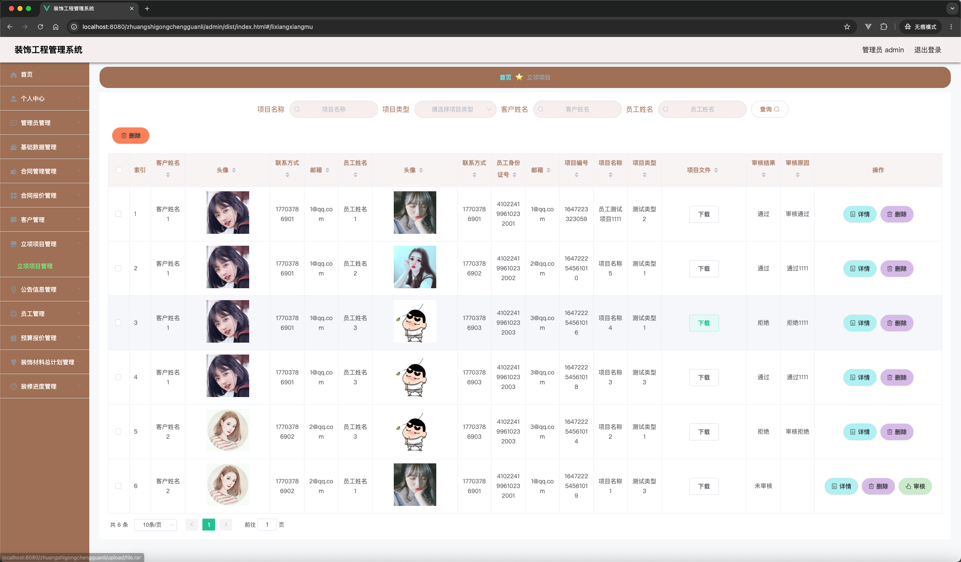Open the 项目类型 select dropdown

pos(455,109)
